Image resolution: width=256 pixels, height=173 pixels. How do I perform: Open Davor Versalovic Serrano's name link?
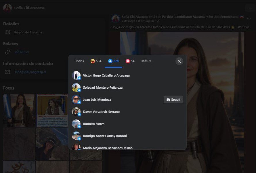point(101,112)
